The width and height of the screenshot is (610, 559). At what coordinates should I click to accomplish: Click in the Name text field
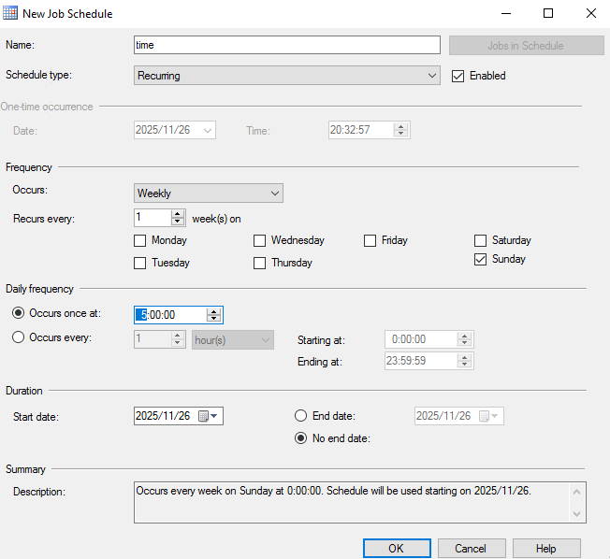tap(286, 45)
